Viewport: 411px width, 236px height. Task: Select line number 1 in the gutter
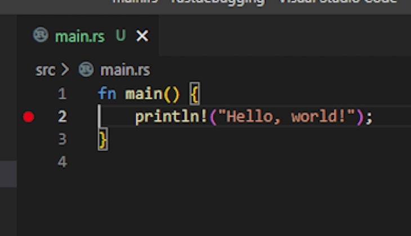point(62,94)
